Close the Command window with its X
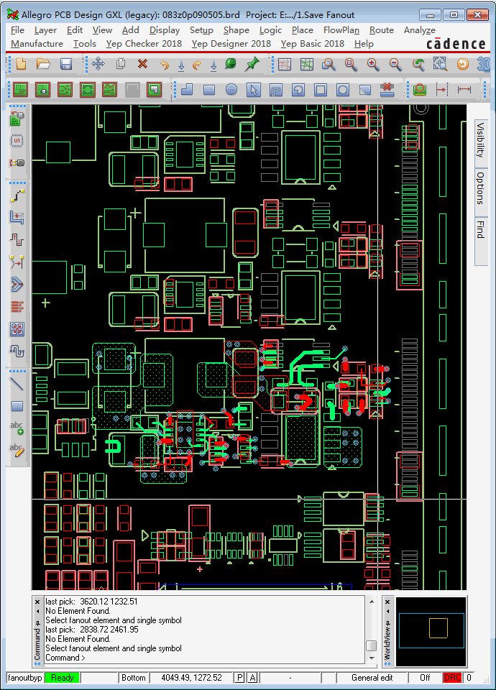Screen dimensions: 496x690 click(37, 602)
